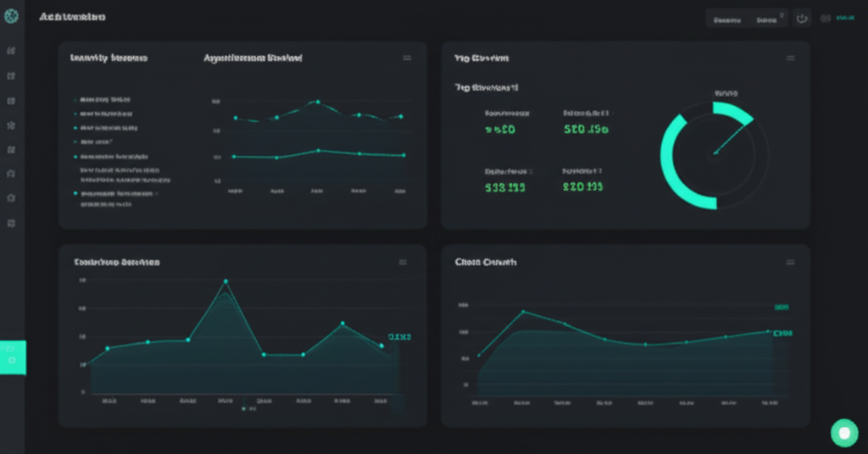Expand the menu on the donut chart panel

tap(790, 58)
